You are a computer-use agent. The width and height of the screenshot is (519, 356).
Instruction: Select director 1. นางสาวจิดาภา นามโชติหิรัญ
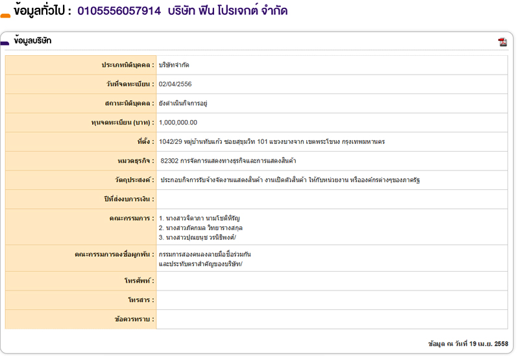pyautogui.click(x=199, y=219)
